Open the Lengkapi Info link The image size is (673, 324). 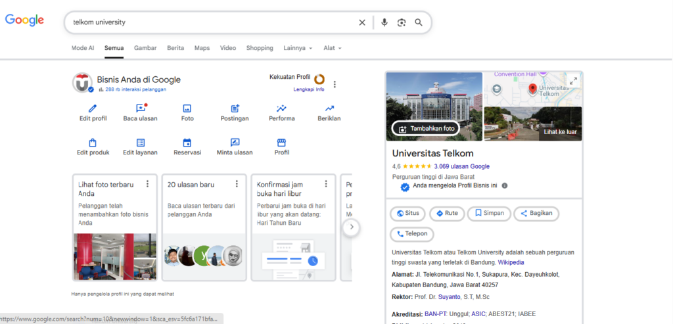click(x=309, y=89)
